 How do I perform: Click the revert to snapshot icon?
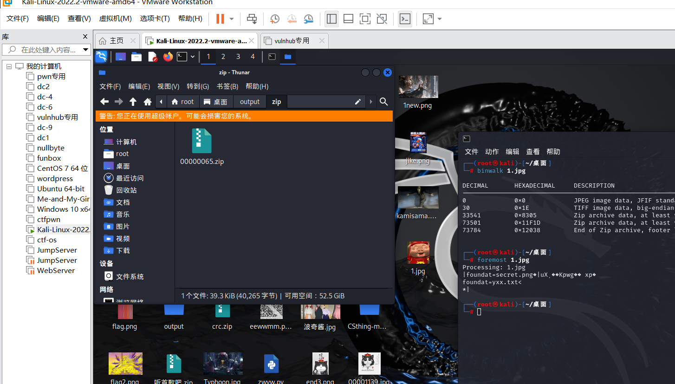click(292, 19)
